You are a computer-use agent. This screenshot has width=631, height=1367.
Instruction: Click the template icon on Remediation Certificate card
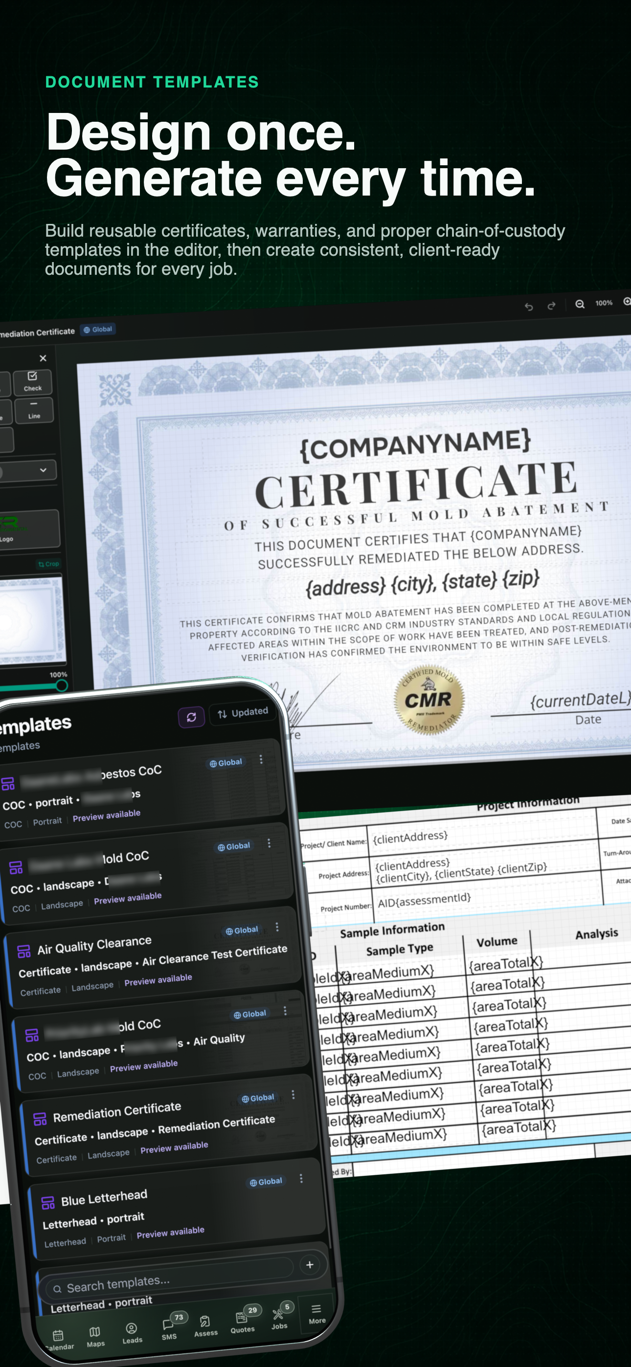point(40,1119)
